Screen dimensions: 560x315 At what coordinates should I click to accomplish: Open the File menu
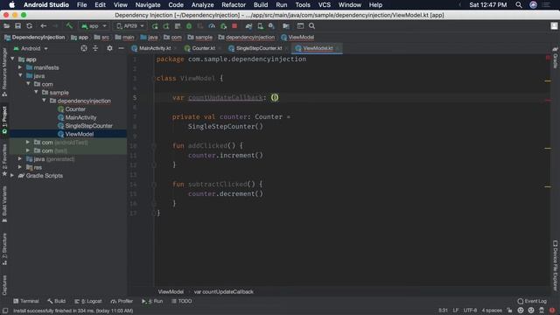tap(81, 5)
